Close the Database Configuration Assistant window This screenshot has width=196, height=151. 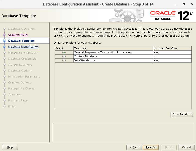192,4
